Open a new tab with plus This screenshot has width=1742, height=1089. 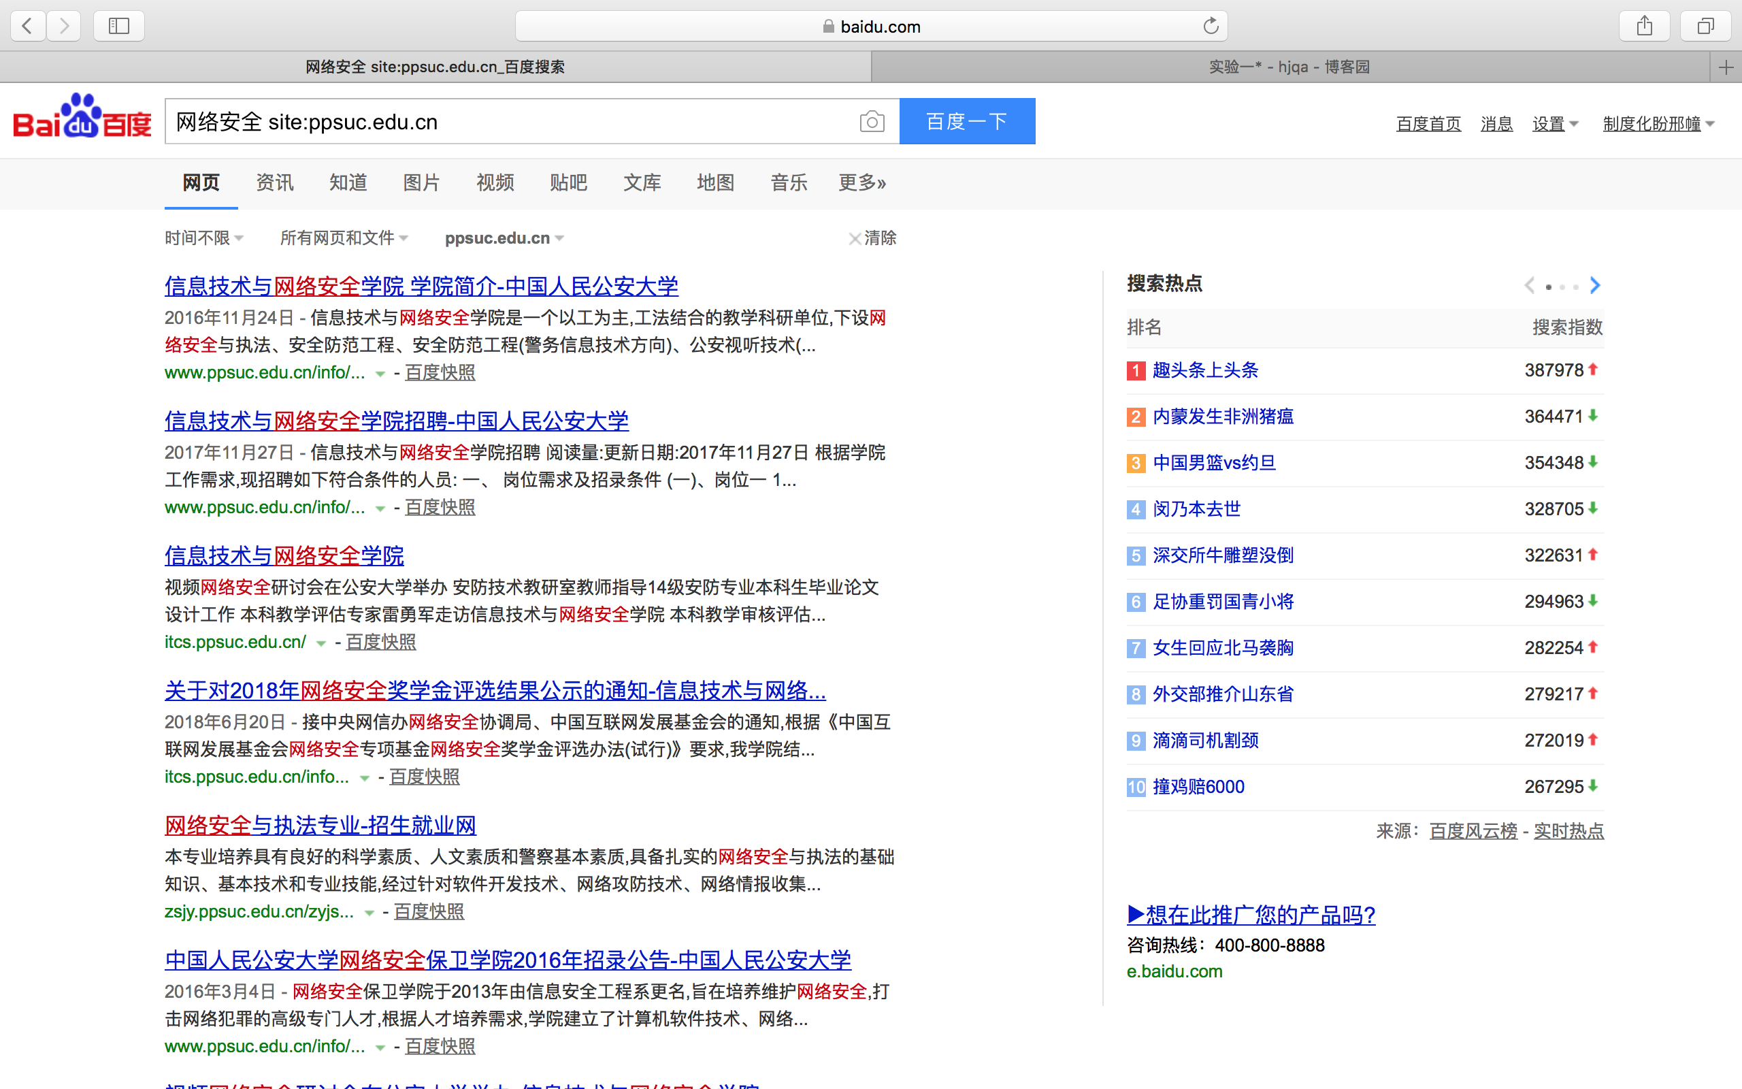(x=1726, y=67)
